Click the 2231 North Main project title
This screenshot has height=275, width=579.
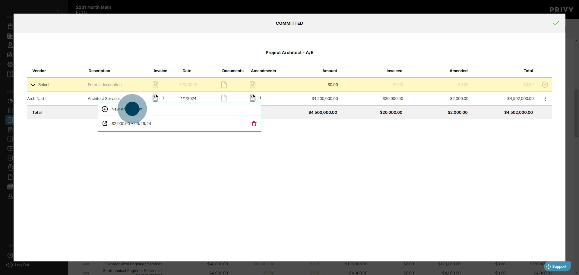[93, 7]
